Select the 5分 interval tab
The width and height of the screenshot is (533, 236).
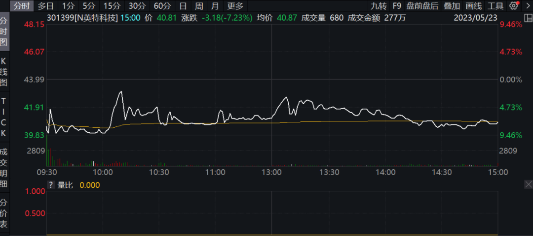[89, 6]
